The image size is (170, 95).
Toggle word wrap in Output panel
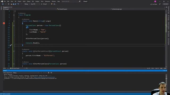[51, 73]
